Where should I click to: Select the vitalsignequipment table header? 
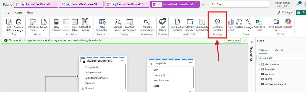103,61
